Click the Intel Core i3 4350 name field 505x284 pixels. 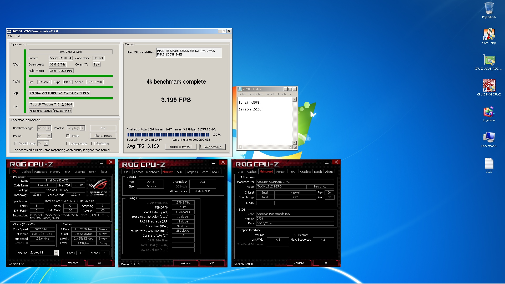(70, 52)
